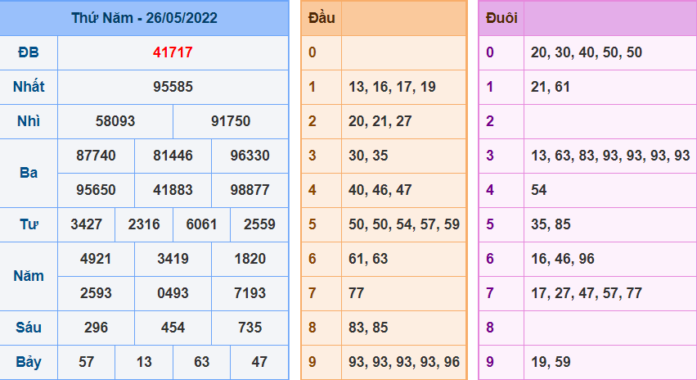Click Đầu row 2 values 20, 21, 27
The image size is (697, 380).
tap(380, 121)
